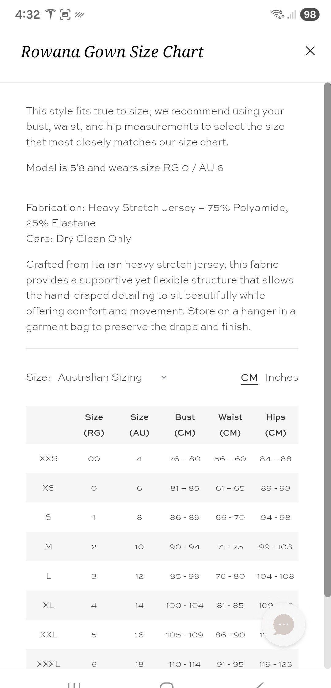Click the chevron beside Australian Sizing

164,377
